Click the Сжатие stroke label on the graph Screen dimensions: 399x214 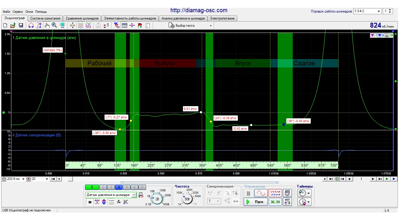click(x=304, y=63)
